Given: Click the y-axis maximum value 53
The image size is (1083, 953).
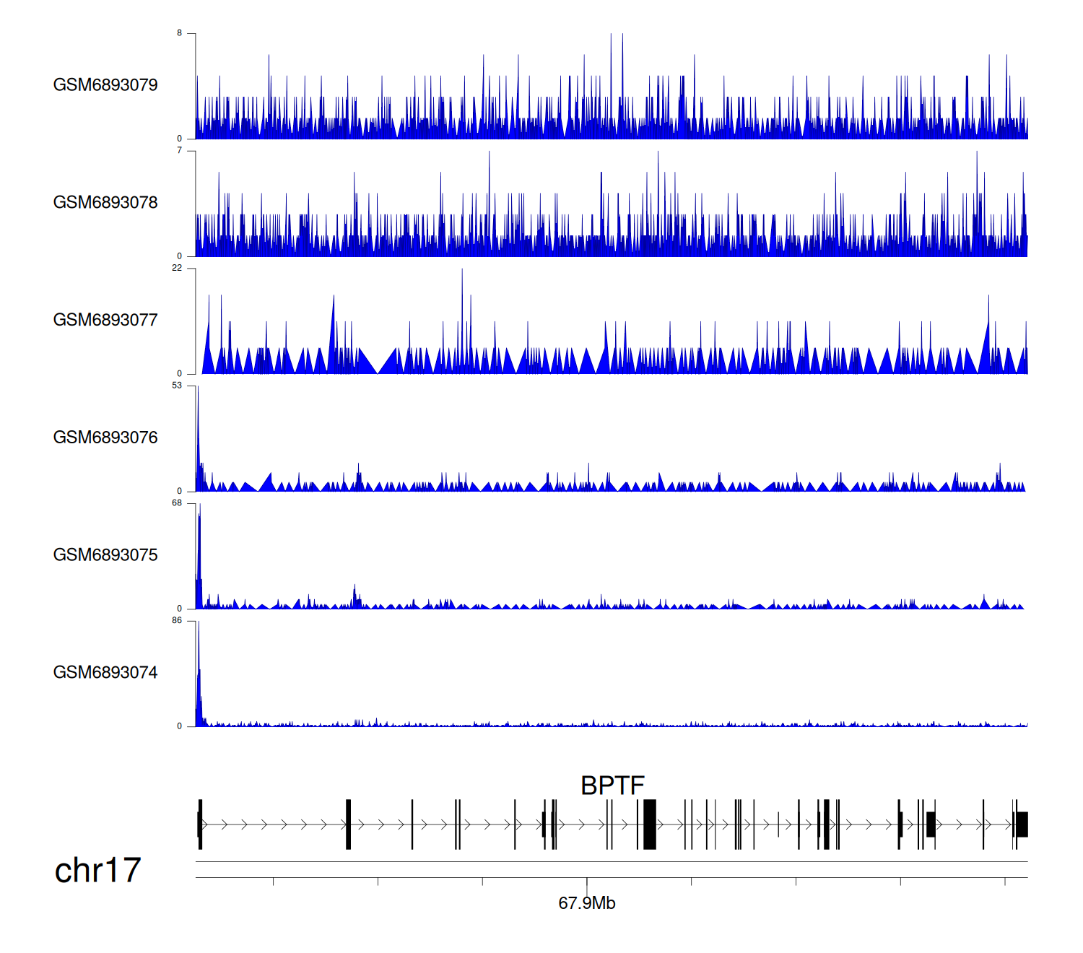Looking at the screenshot, I should point(177,386).
